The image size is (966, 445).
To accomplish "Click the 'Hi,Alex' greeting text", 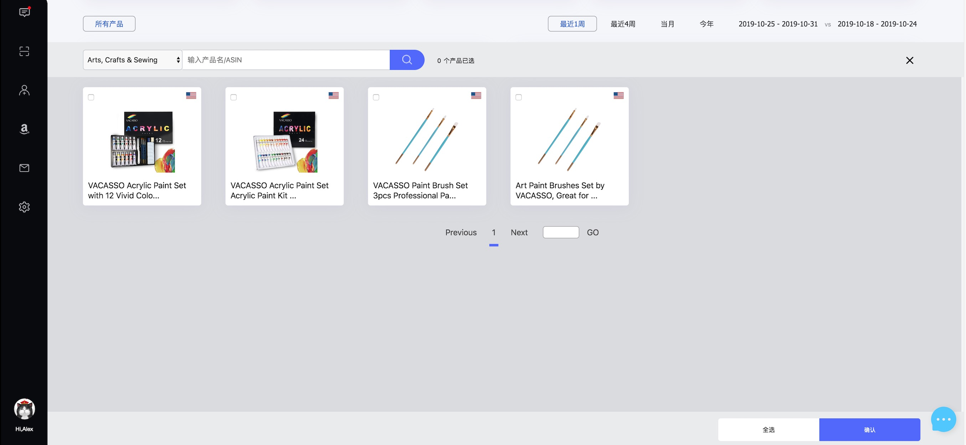I will pos(24,429).
